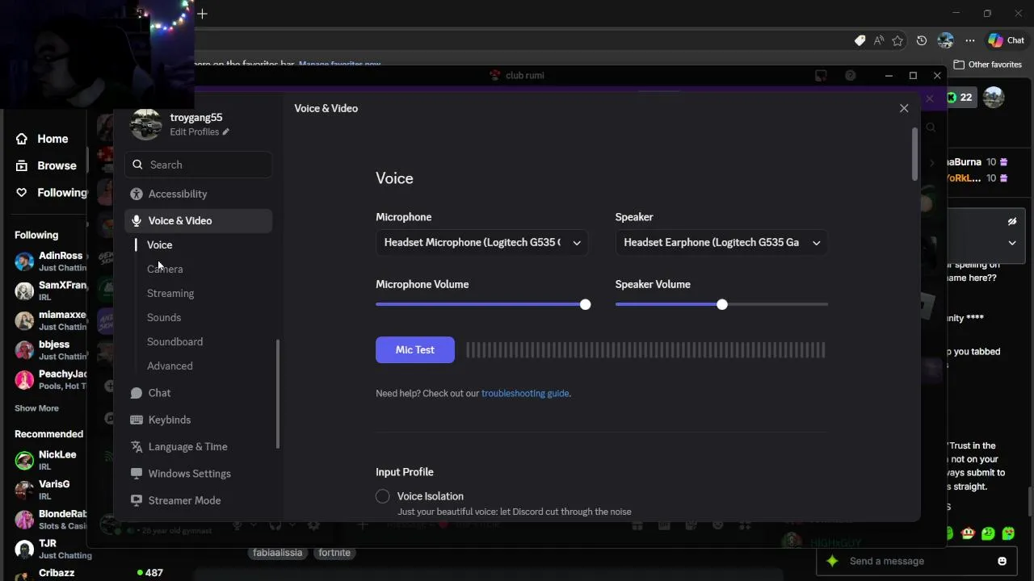This screenshot has width=1034, height=581.
Task: Click the settings content scrollbar
Action: click(914, 153)
